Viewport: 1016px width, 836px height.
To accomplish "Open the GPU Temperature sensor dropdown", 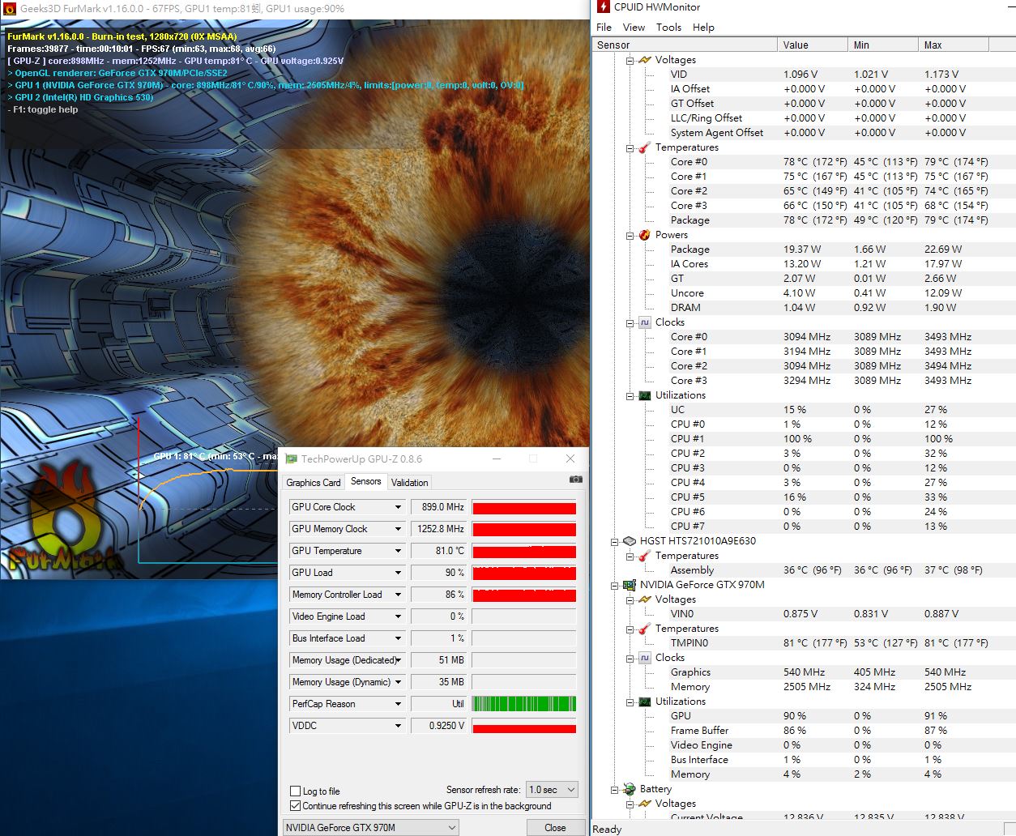I will 398,551.
